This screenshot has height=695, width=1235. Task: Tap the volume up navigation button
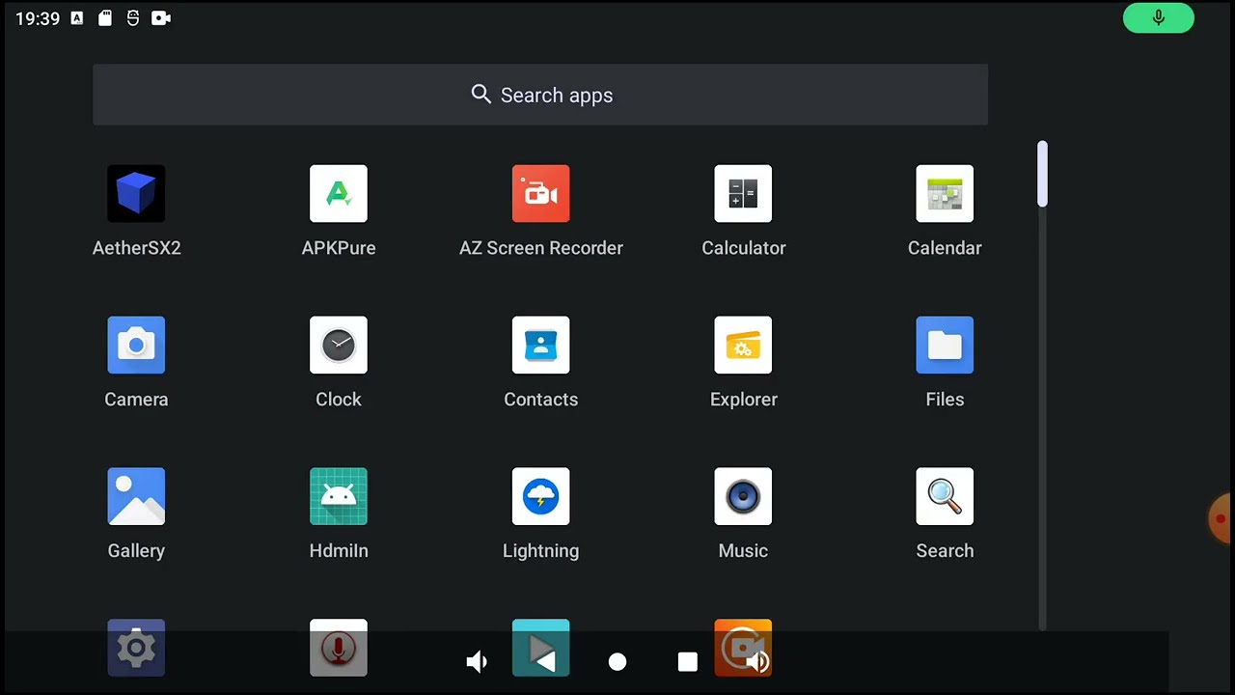click(758, 661)
